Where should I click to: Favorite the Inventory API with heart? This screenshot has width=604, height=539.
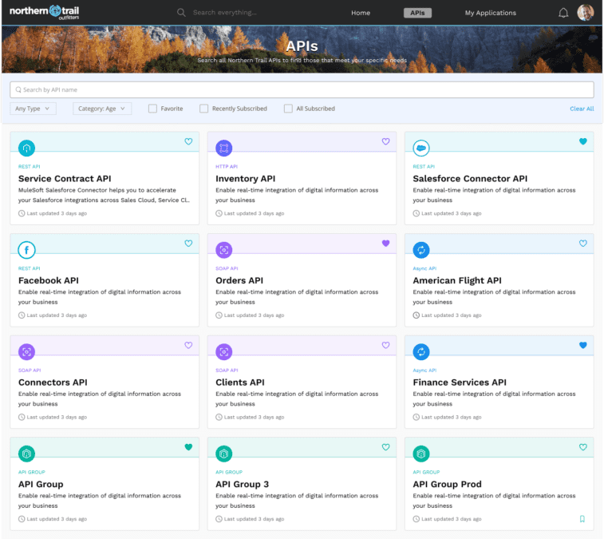pyautogui.click(x=385, y=141)
